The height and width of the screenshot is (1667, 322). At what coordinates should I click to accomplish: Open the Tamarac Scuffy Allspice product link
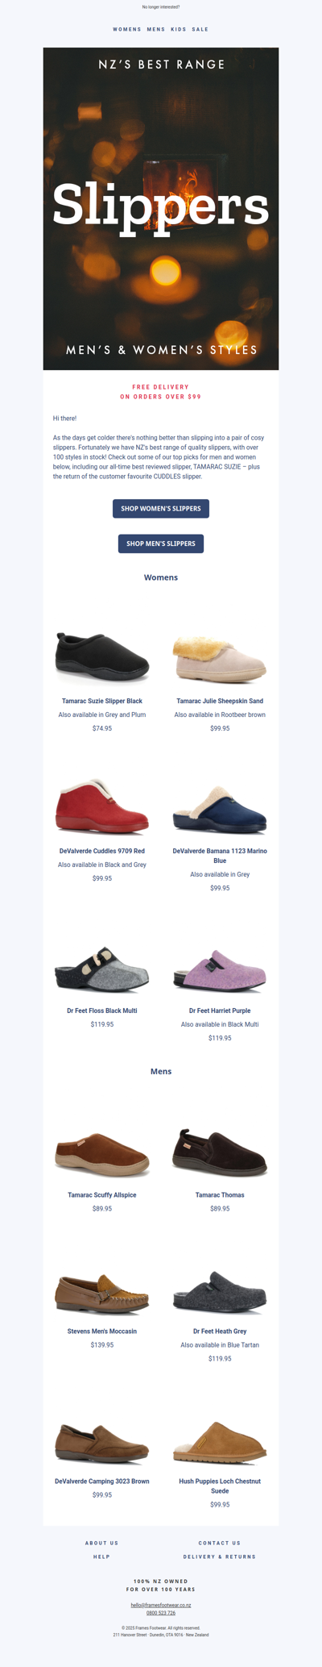(102, 1194)
